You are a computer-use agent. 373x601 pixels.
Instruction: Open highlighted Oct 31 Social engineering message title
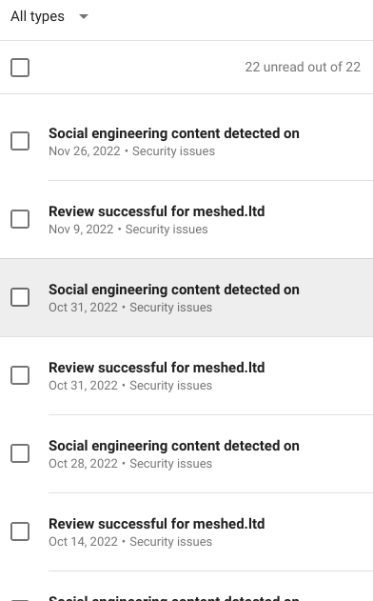[174, 290]
